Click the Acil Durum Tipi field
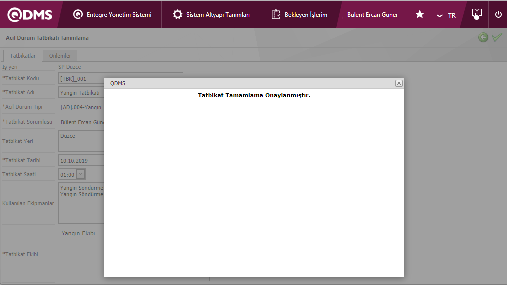 click(x=81, y=107)
